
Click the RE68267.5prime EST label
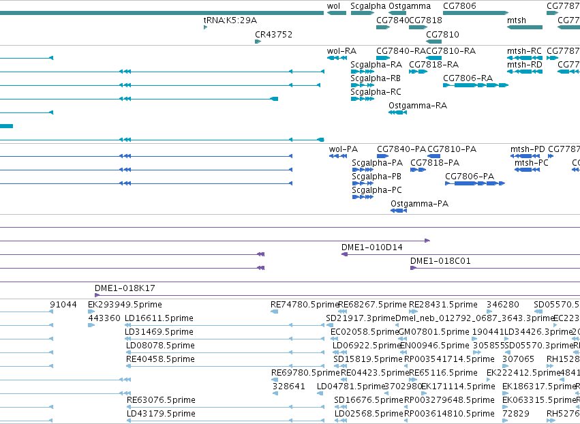point(373,305)
